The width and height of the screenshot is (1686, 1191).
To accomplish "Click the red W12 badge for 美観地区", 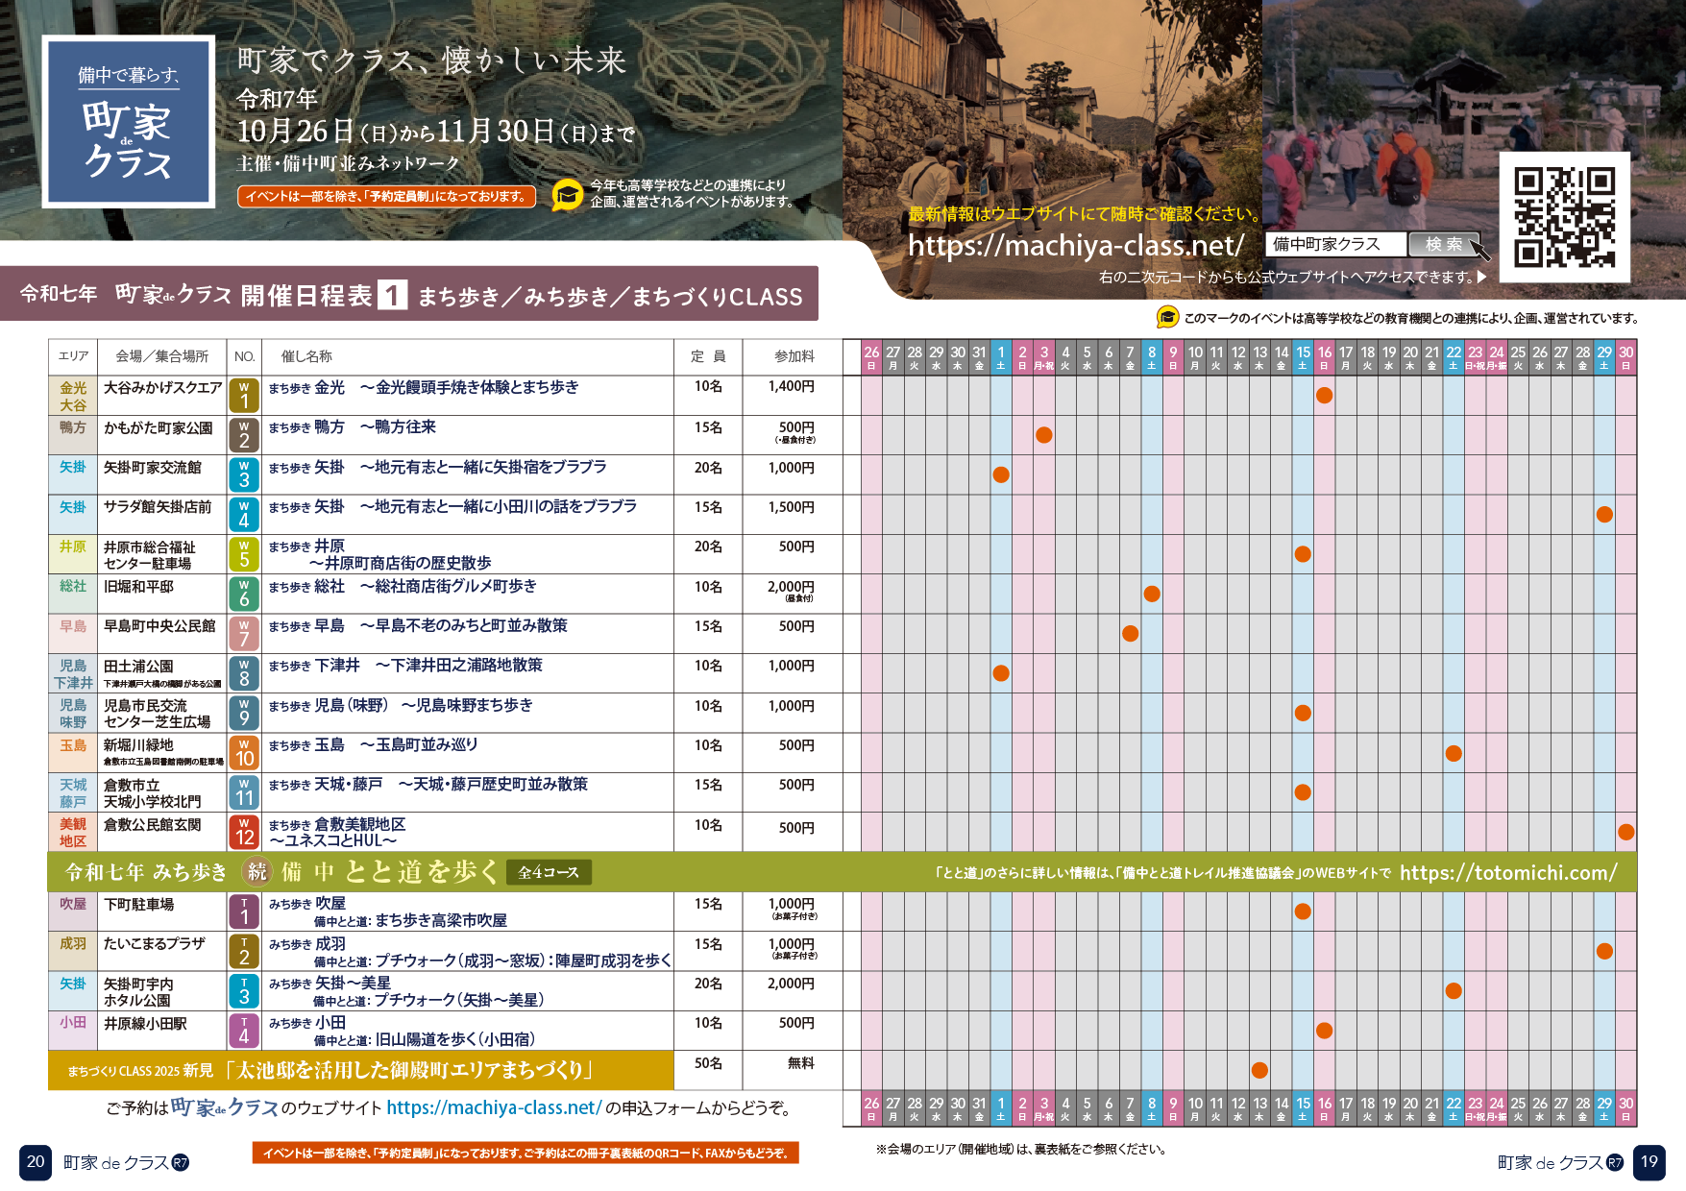I will (x=244, y=832).
